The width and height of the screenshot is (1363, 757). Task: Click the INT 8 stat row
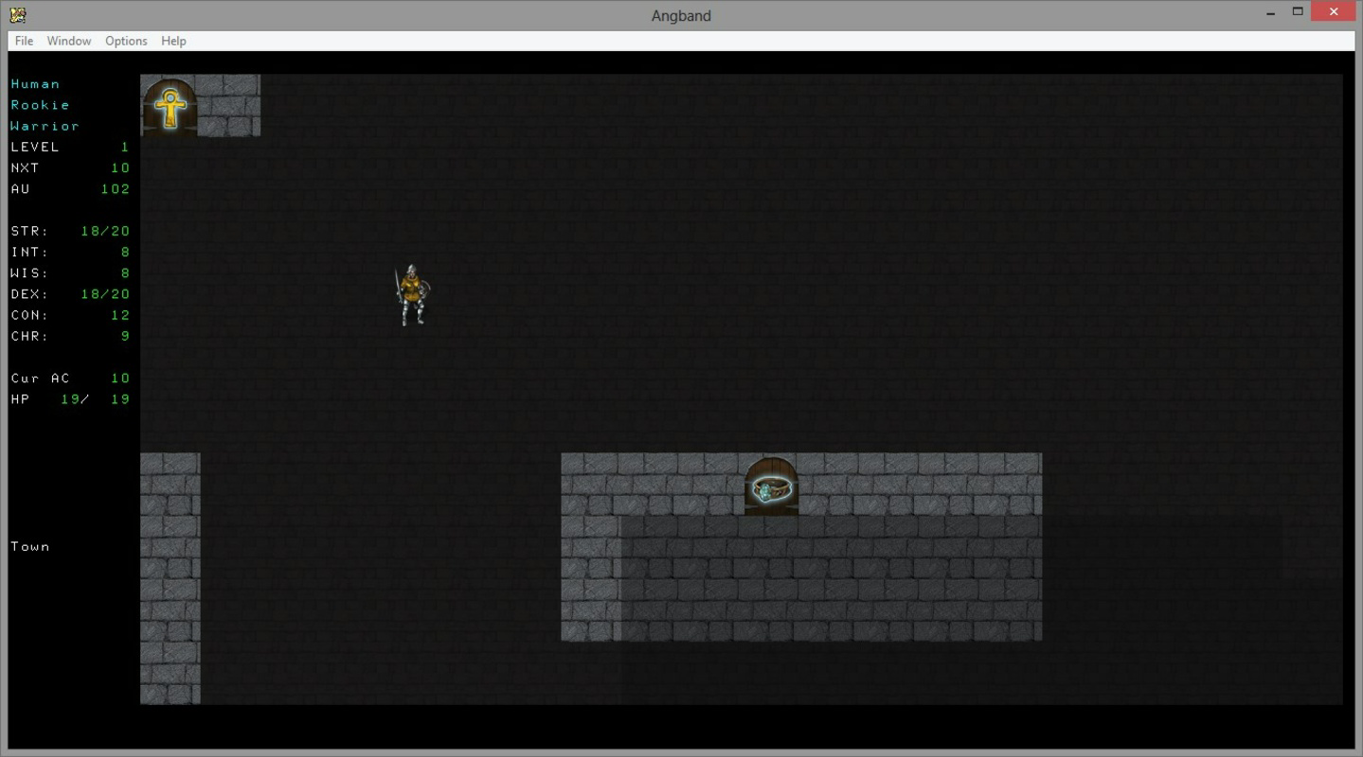coord(70,252)
